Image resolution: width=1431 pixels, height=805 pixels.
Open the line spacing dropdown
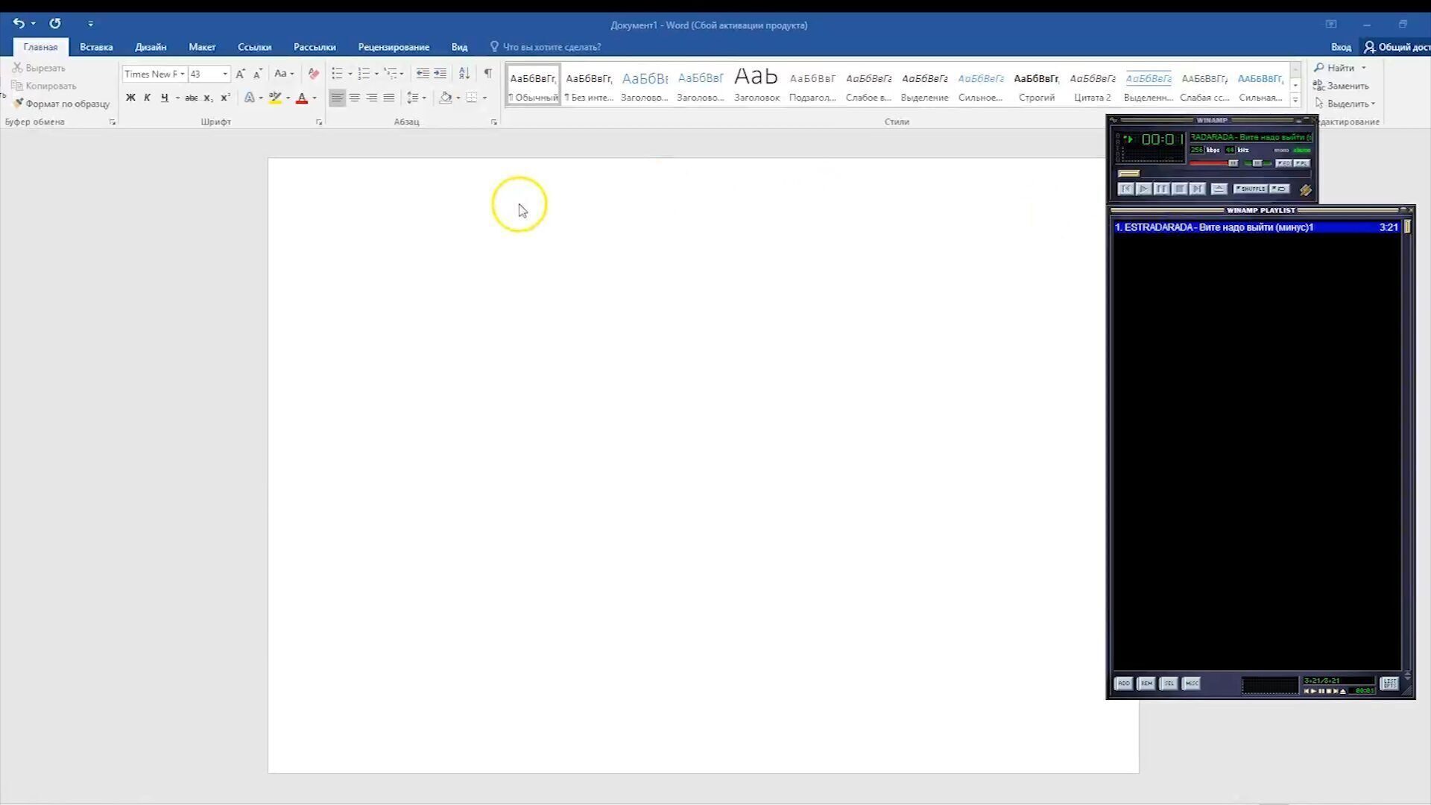[416, 98]
